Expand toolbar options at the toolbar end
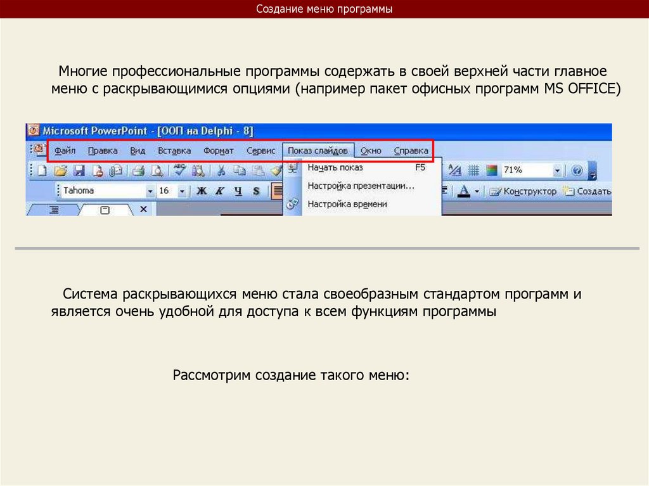 point(593,171)
